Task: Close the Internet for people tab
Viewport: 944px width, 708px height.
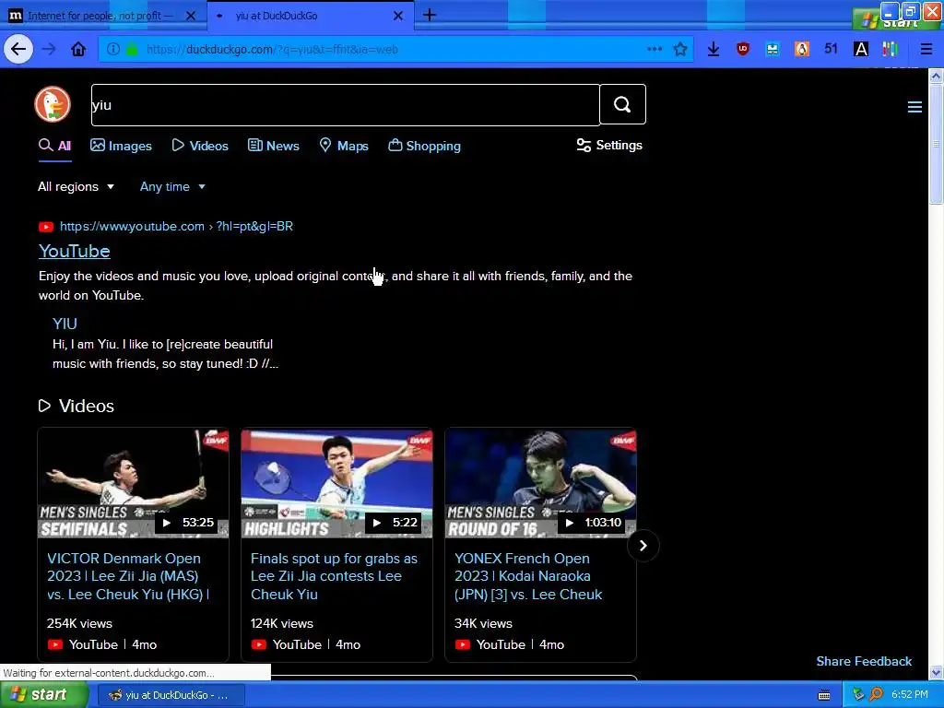Action: (191, 16)
